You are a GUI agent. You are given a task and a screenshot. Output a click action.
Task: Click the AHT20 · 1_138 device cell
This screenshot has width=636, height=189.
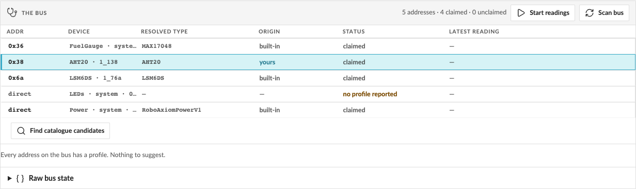93,62
